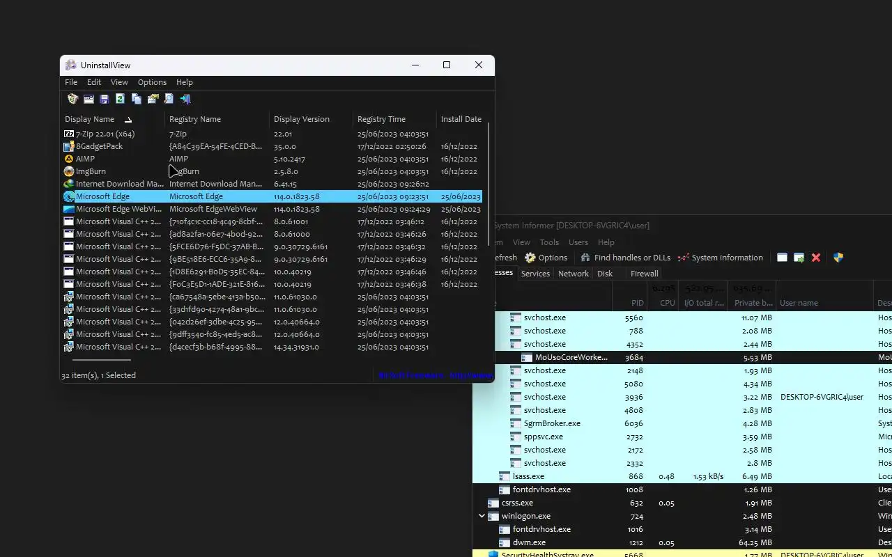Click the green Refresh icon in UninstallView
892x557 pixels.
tap(121, 99)
